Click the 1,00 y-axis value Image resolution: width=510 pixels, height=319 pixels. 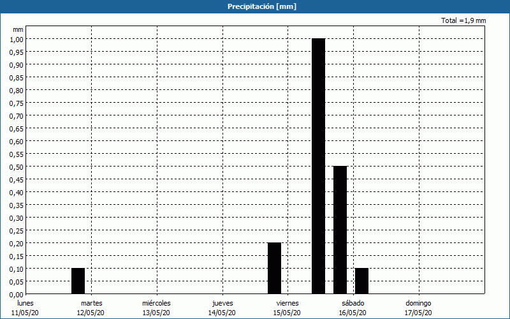tap(17, 39)
